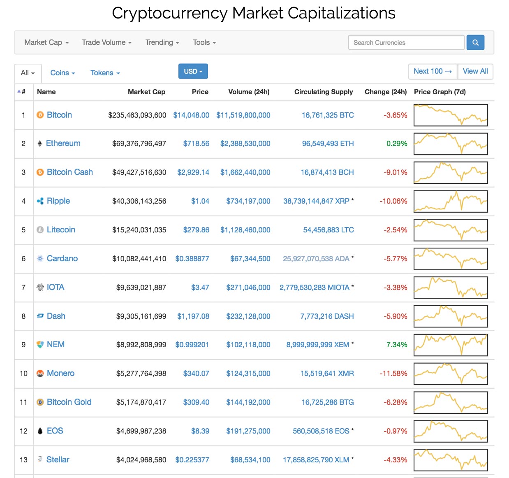509x478 pixels.
Task: Sort table by Market Cap column header
Action: coord(146,92)
